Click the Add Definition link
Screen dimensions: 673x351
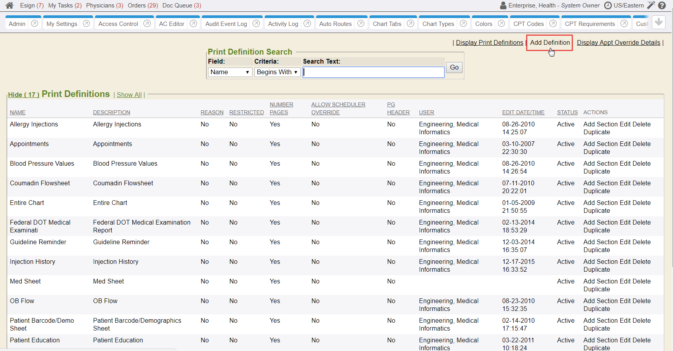click(x=550, y=42)
